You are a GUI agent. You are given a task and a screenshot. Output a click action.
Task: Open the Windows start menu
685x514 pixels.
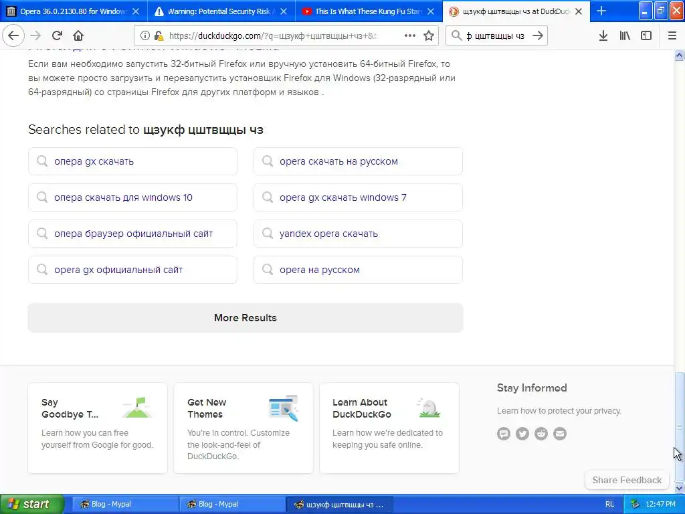point(31,505)
